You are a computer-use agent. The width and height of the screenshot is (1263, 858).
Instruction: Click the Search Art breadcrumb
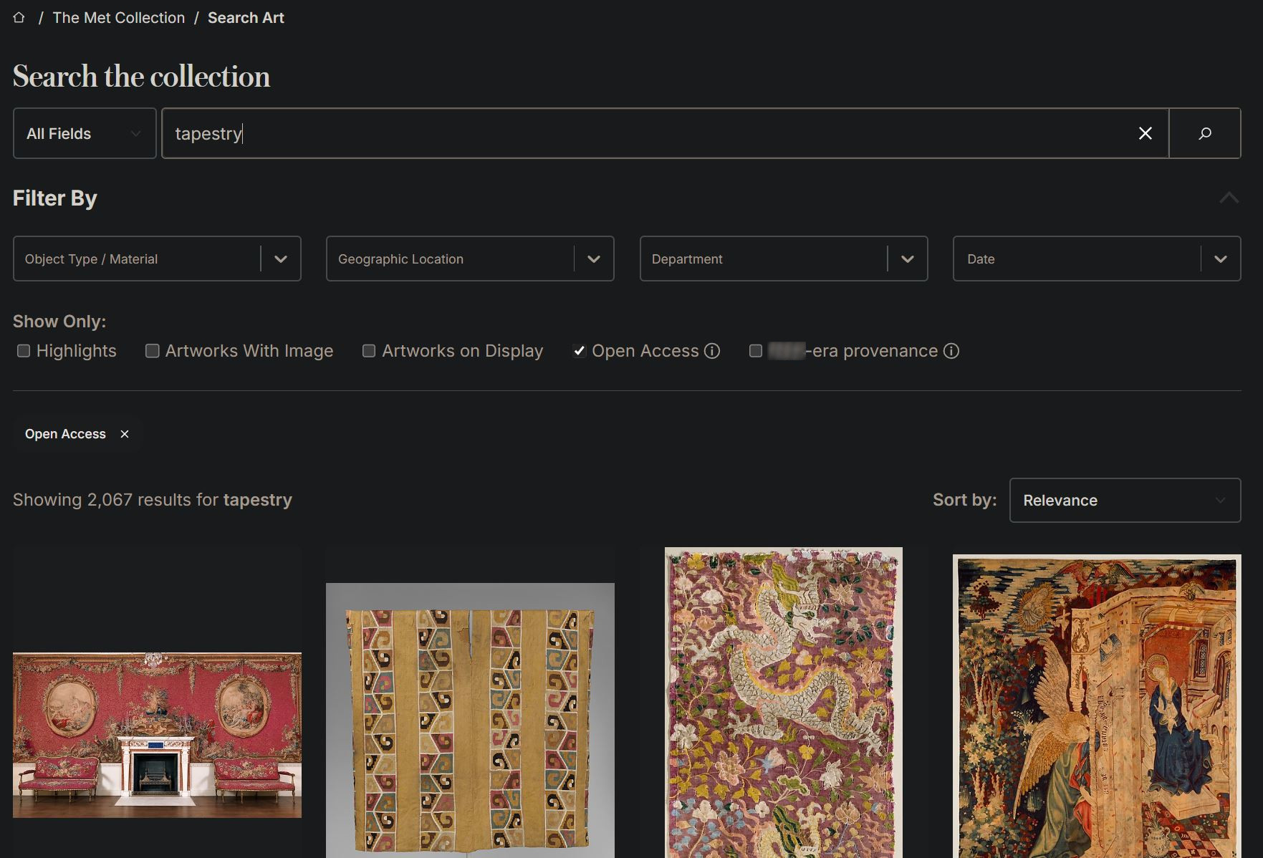pyautogui.click(x=246, y=18)
